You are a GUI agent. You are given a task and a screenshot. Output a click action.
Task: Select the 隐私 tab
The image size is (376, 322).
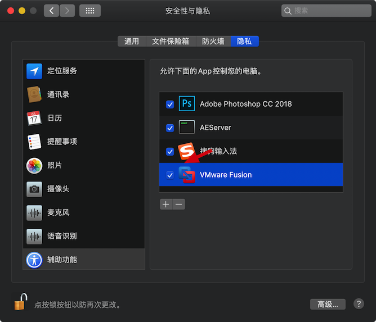245,42
